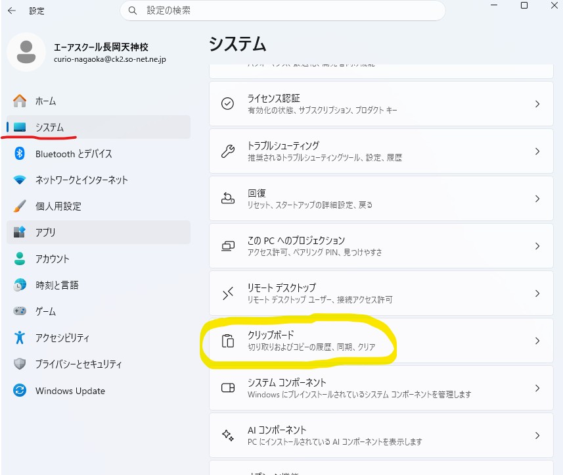Click the clipboard icon in the list

pyautogui.click(x=228, y=341)
